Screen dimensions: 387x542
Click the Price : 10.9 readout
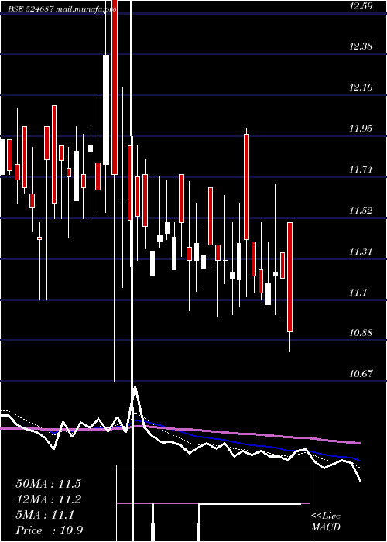49,530
